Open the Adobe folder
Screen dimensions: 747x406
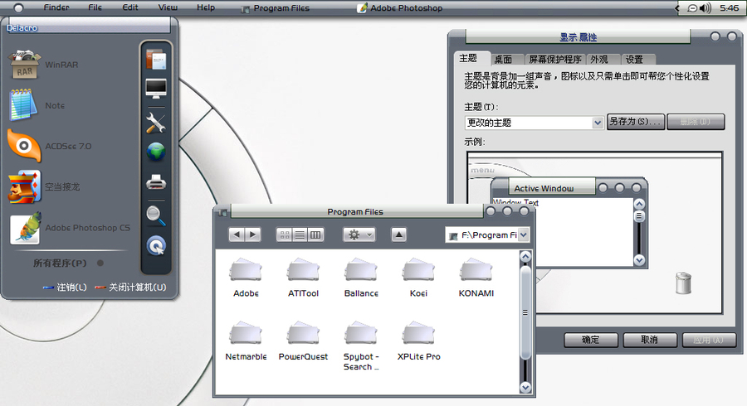coord(246,278)
